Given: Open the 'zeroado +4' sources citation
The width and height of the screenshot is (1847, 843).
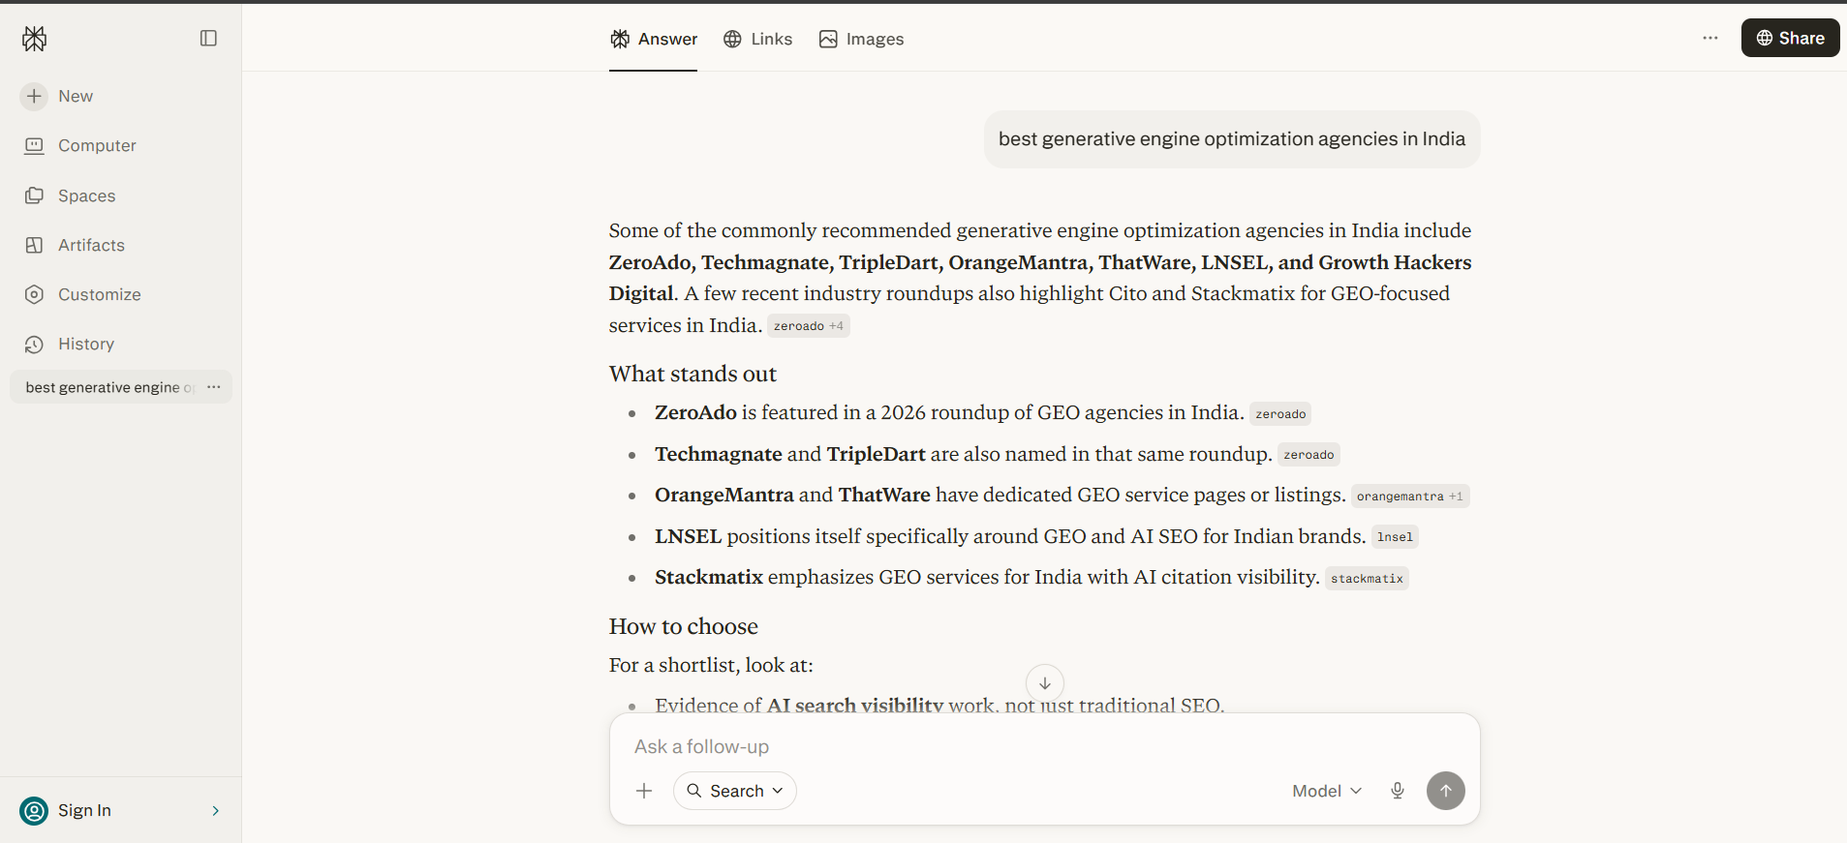Looking at the screenshot, I should [809, 326].
